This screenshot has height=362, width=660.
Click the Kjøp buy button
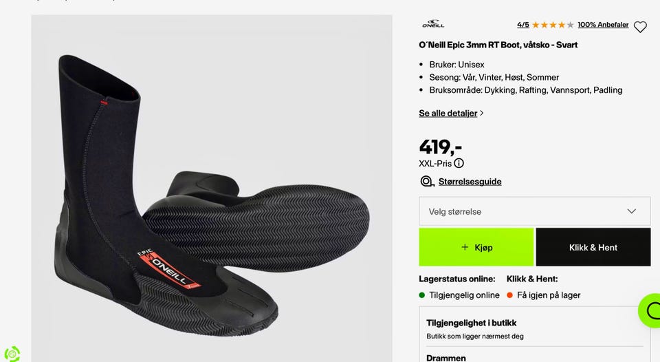tap(476, 247)
